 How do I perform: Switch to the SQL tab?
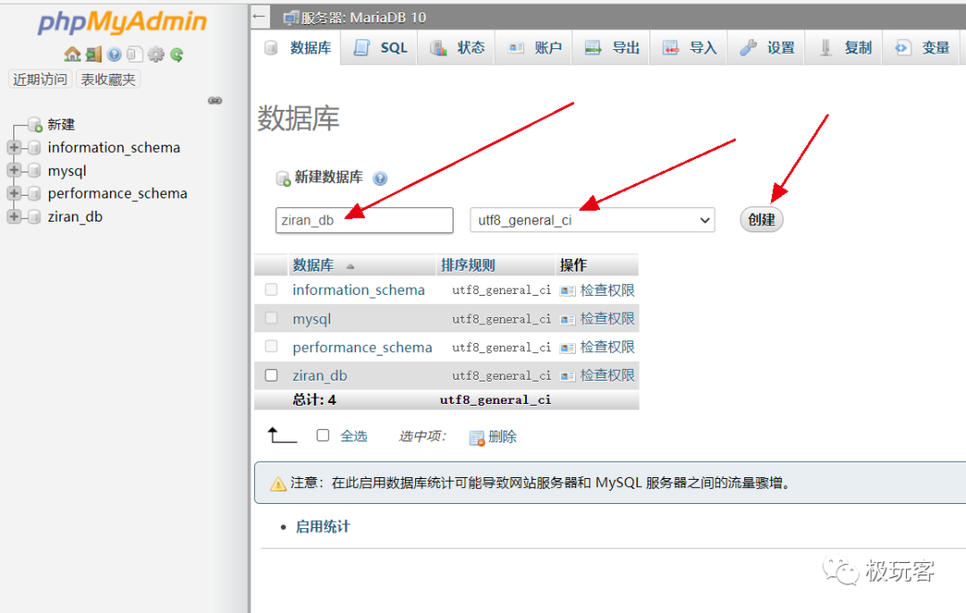(x=380, y=47)
